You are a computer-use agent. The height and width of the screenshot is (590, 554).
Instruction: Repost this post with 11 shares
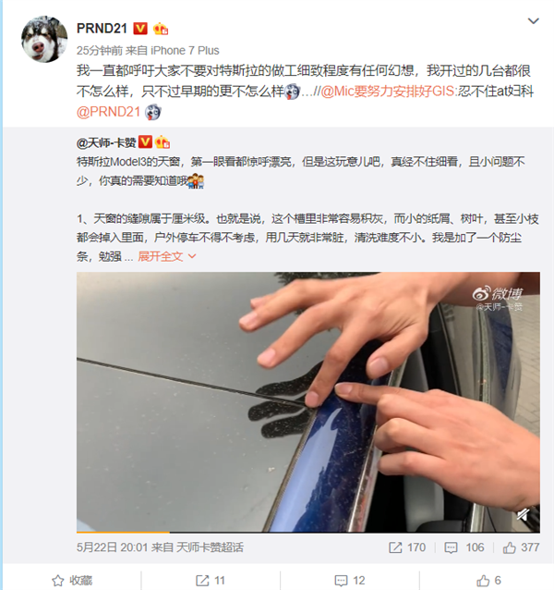pos(211,581)
